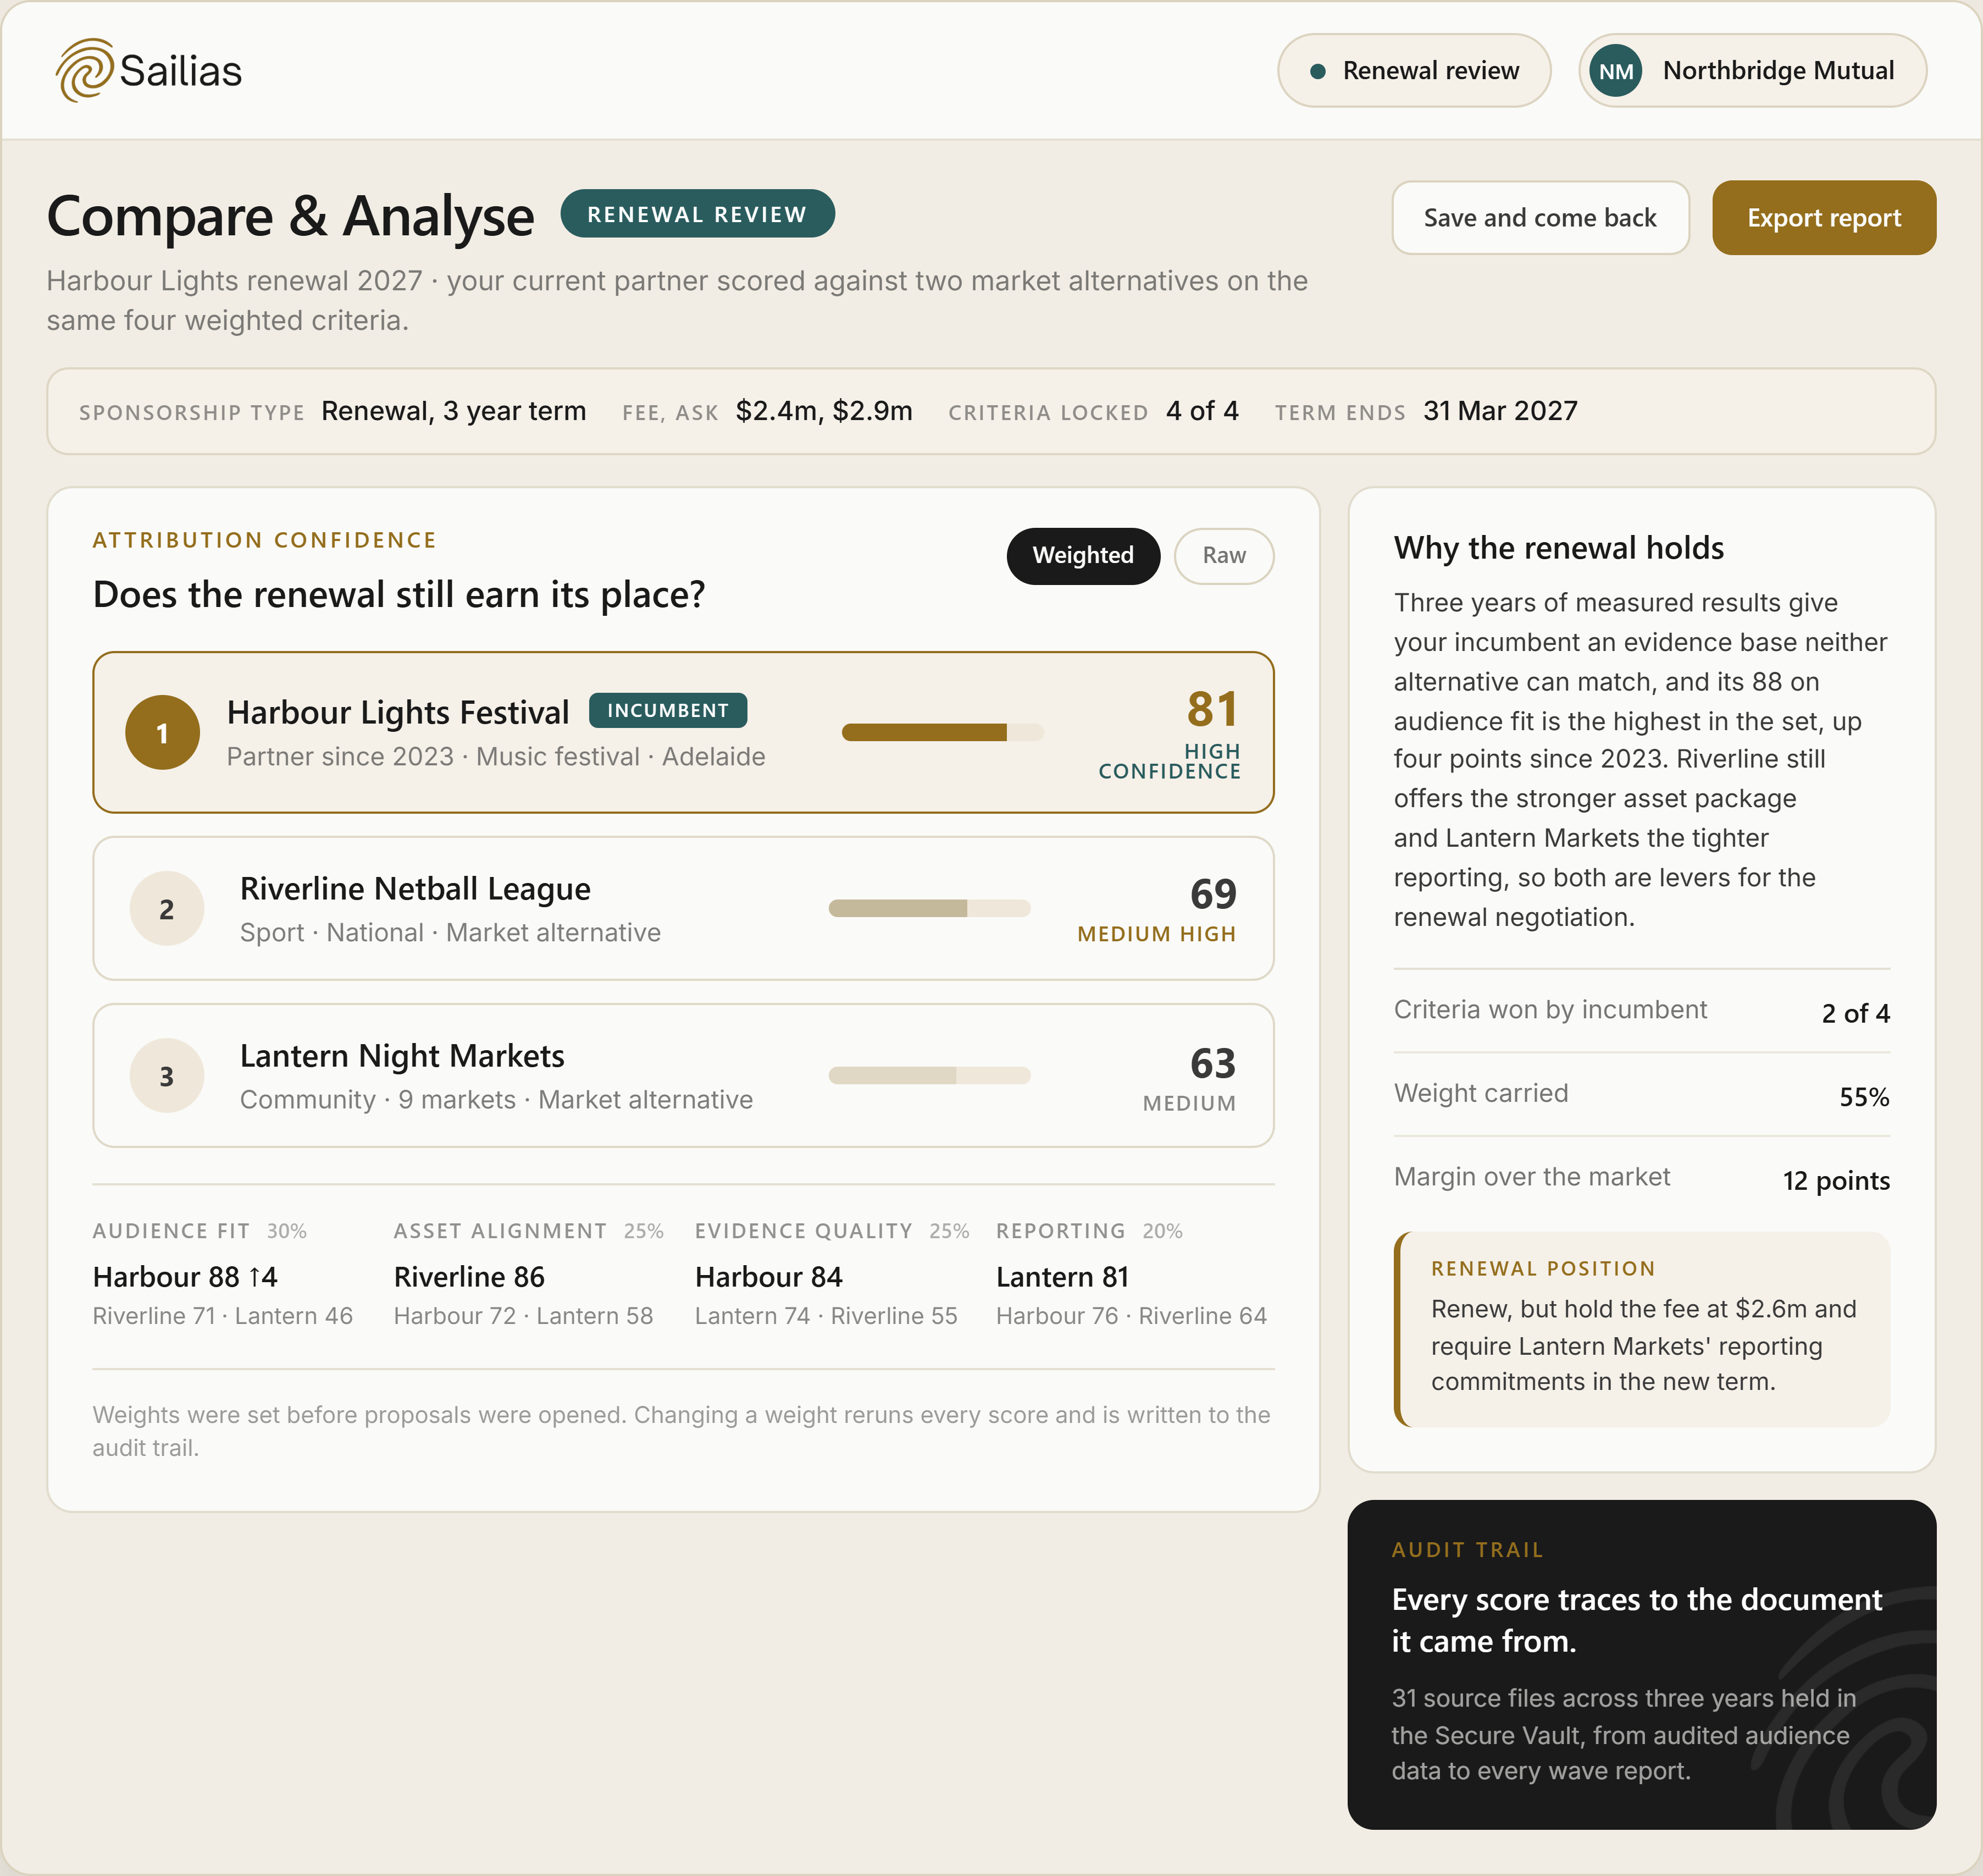Click the Lantern Night Markets score bar
Viewport: 1983px width, 1876px height.
[x=928, y=1075]
